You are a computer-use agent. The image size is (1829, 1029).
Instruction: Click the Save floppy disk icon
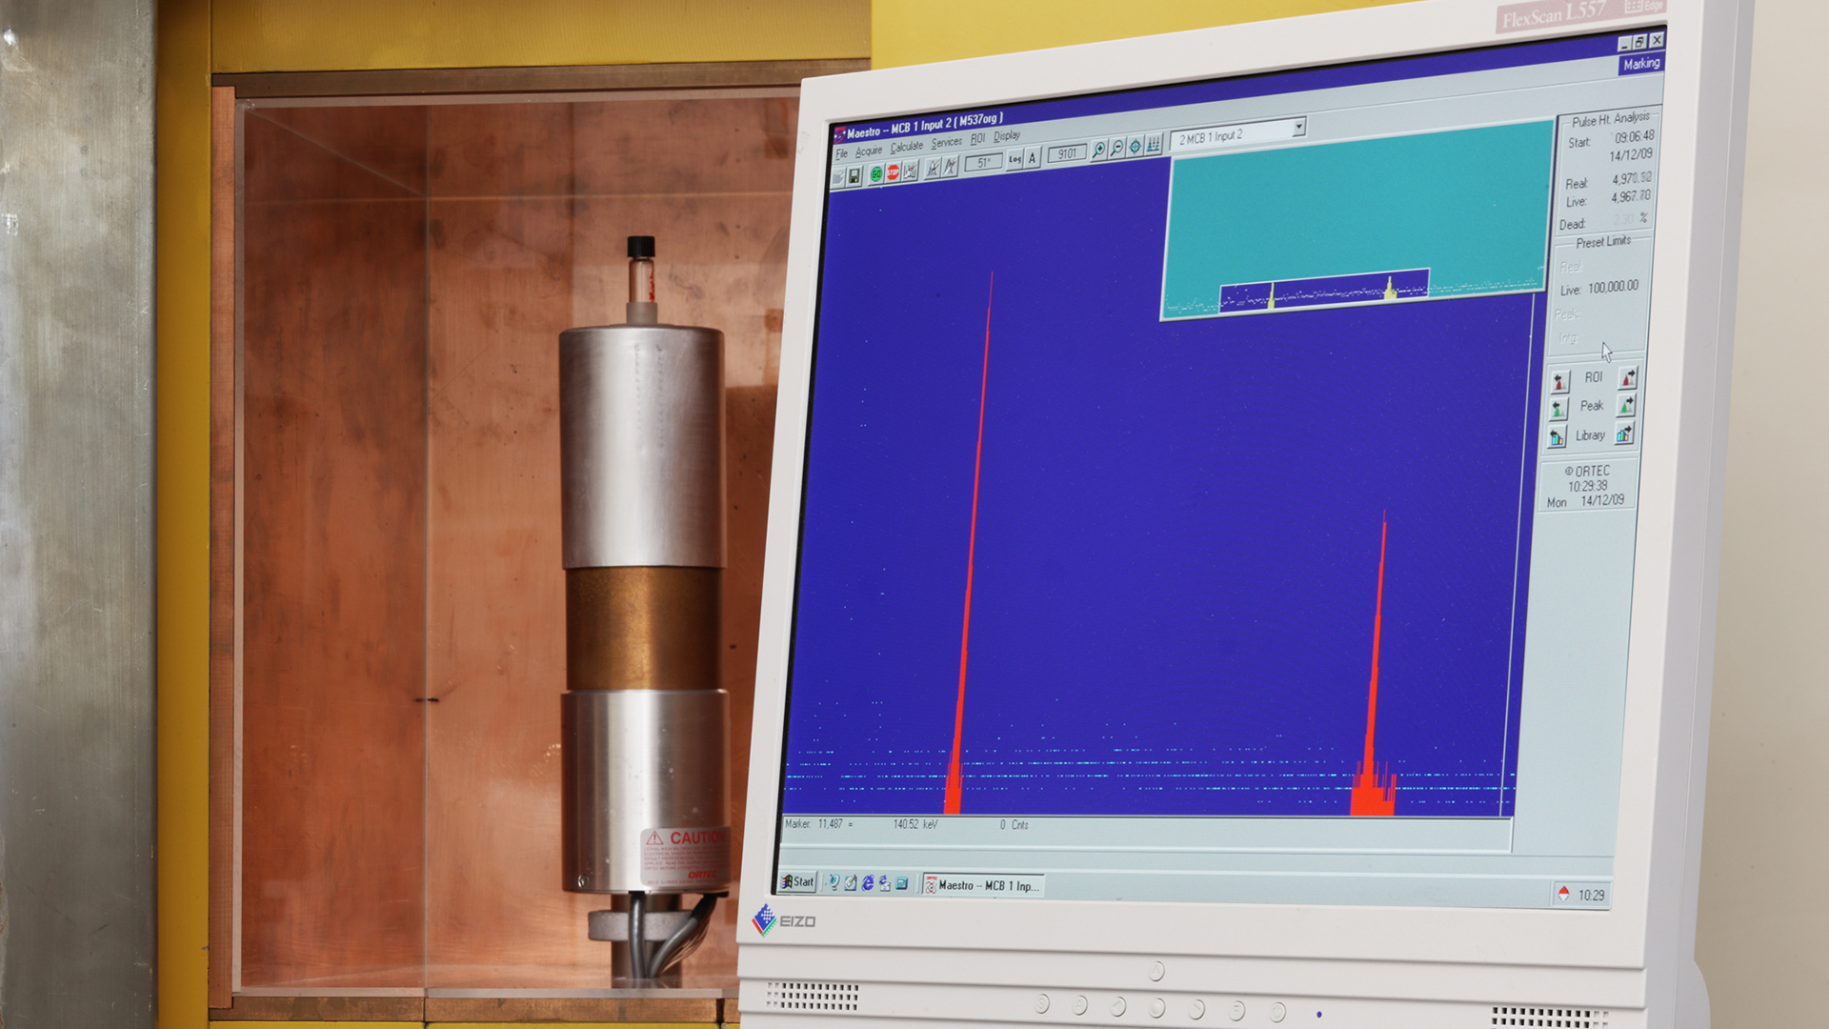pyautogui.click(x=854, y=176)
